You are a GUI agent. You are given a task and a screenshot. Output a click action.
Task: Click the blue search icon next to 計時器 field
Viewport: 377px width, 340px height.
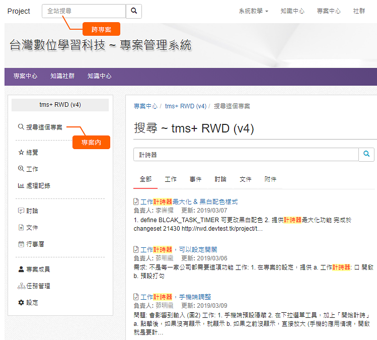pyautogui.click(x=366, y=155)
